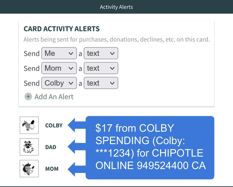Expand the text type dropdown in Colby row

tap(101, 83)
